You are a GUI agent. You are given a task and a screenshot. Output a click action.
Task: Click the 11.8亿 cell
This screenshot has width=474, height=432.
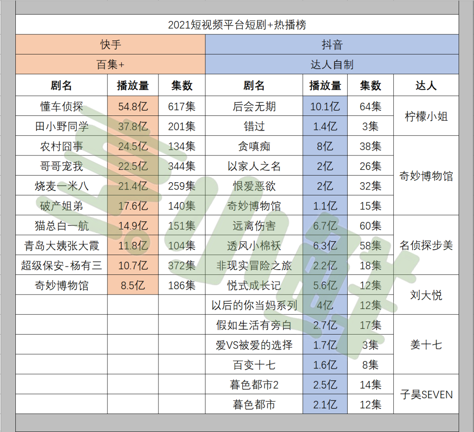[x=133, y=245]
